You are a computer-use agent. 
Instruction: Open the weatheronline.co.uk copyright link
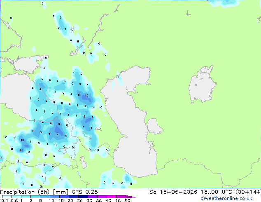tap(226, 198)
